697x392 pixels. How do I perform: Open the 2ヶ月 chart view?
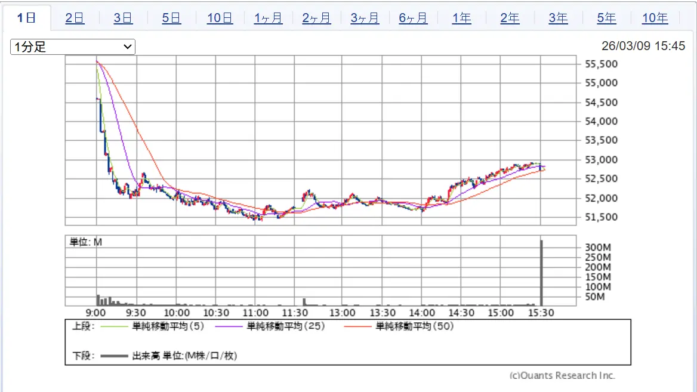(316, 18)
